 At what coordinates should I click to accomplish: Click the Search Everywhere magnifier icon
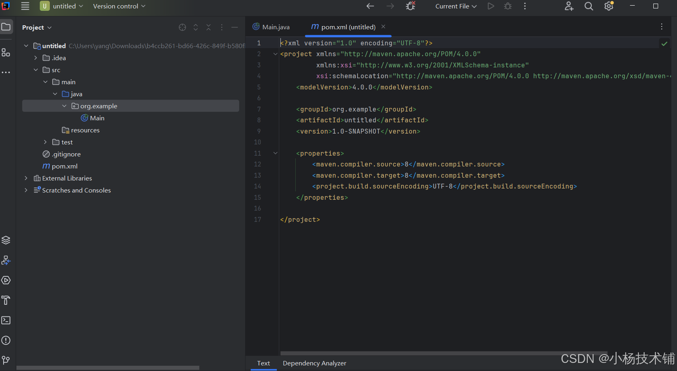click(589, 6)
